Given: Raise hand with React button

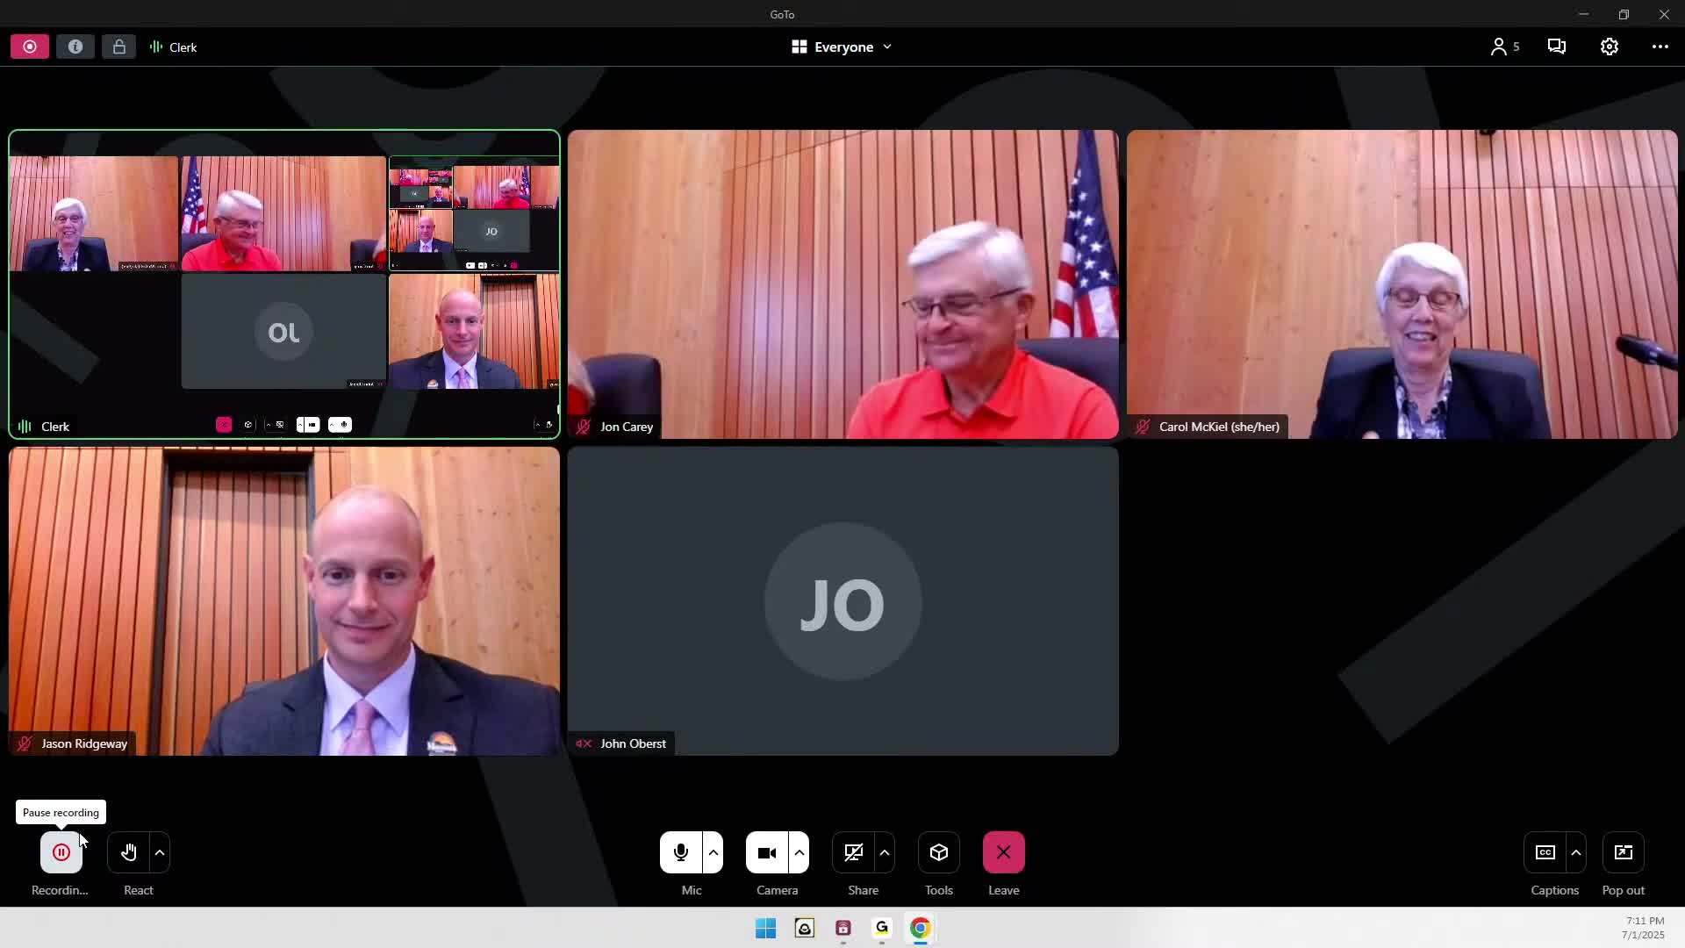Looking at the screenshot, I should click(129, 852).
